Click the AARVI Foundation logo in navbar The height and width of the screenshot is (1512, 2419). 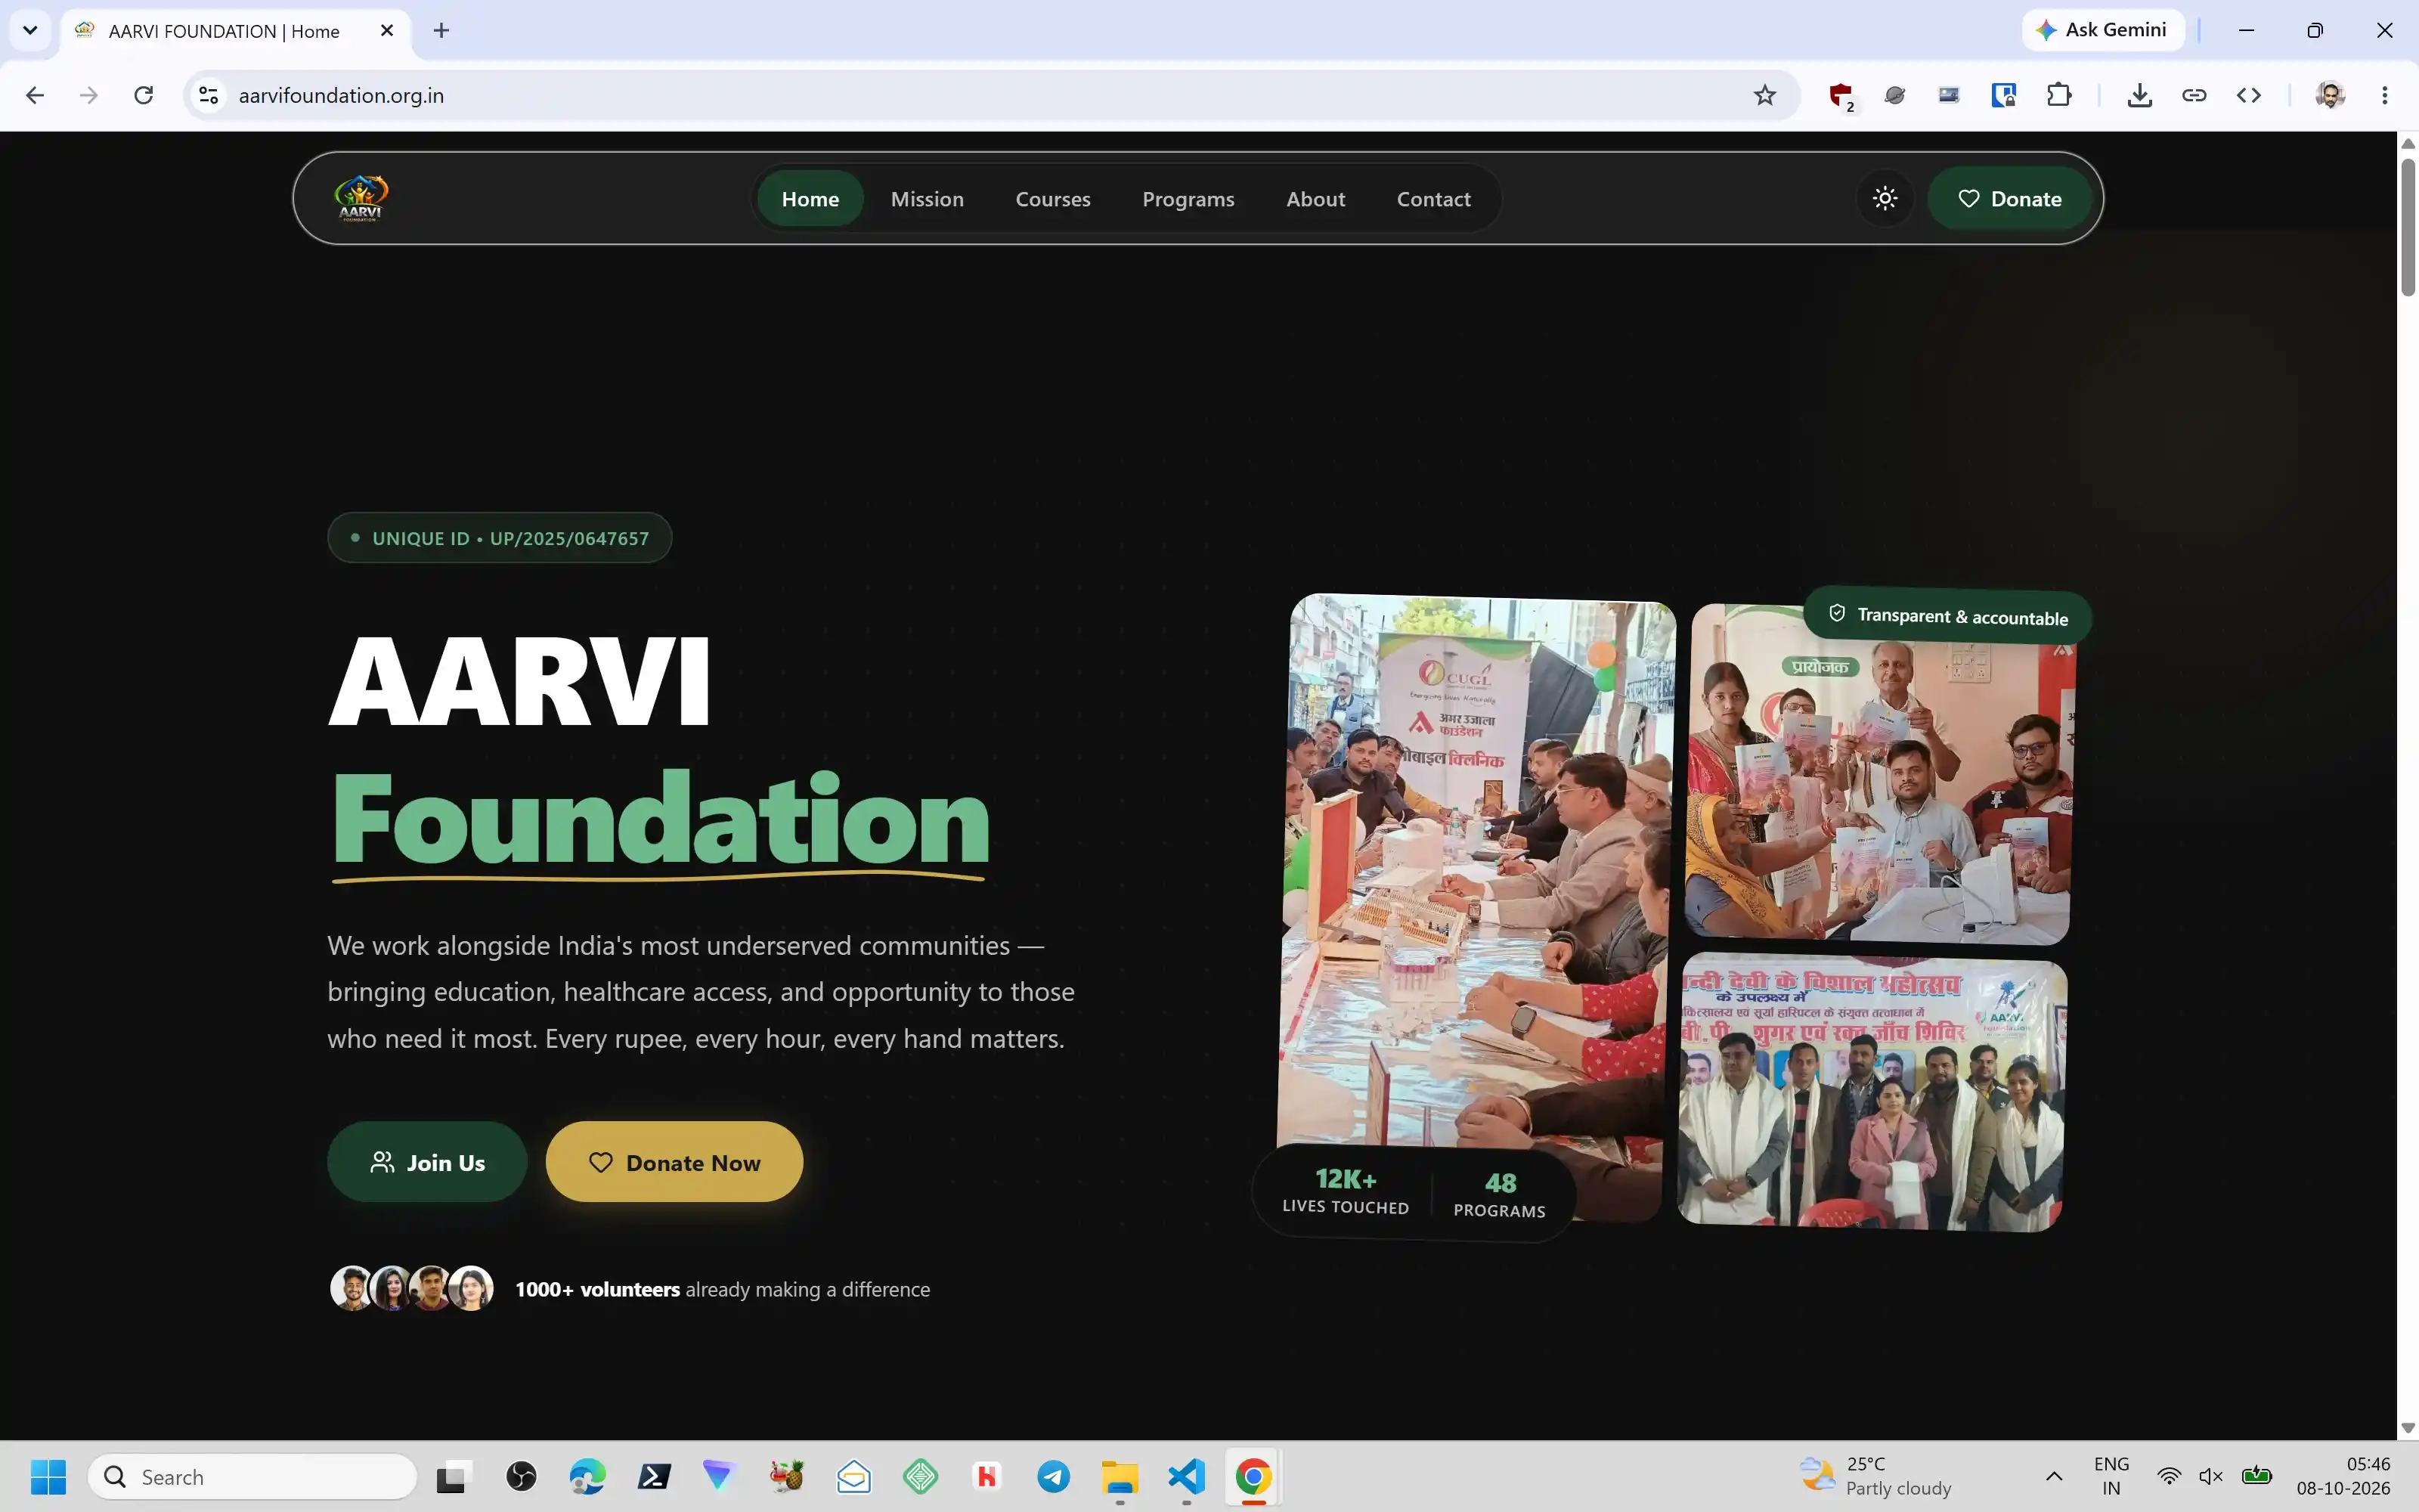(x=360, y=198)
